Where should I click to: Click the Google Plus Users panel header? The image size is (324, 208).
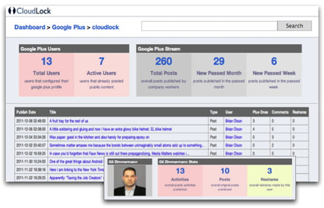tap(74, 49)
